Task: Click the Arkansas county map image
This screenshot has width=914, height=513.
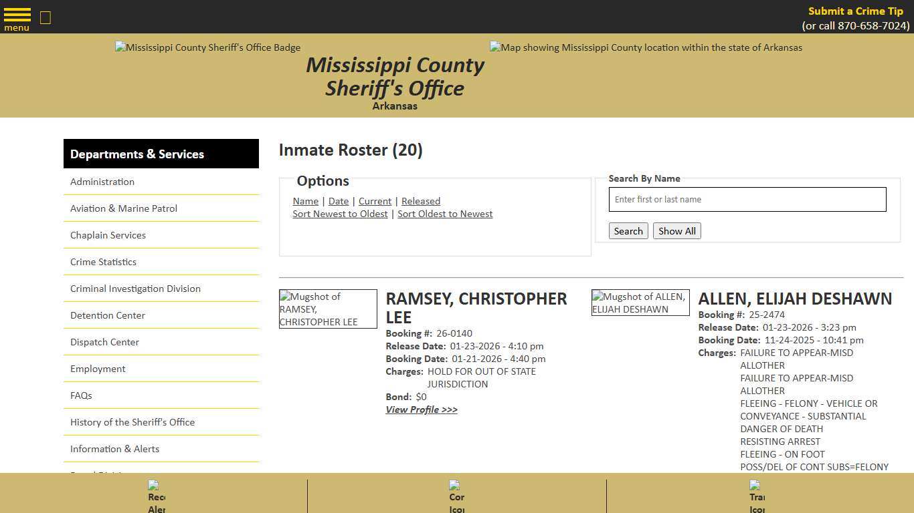Action: click(x=645, y=47)
